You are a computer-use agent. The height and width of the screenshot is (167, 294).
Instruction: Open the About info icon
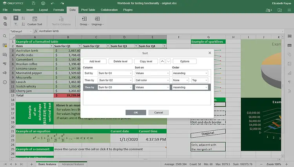tap(5, 82)
